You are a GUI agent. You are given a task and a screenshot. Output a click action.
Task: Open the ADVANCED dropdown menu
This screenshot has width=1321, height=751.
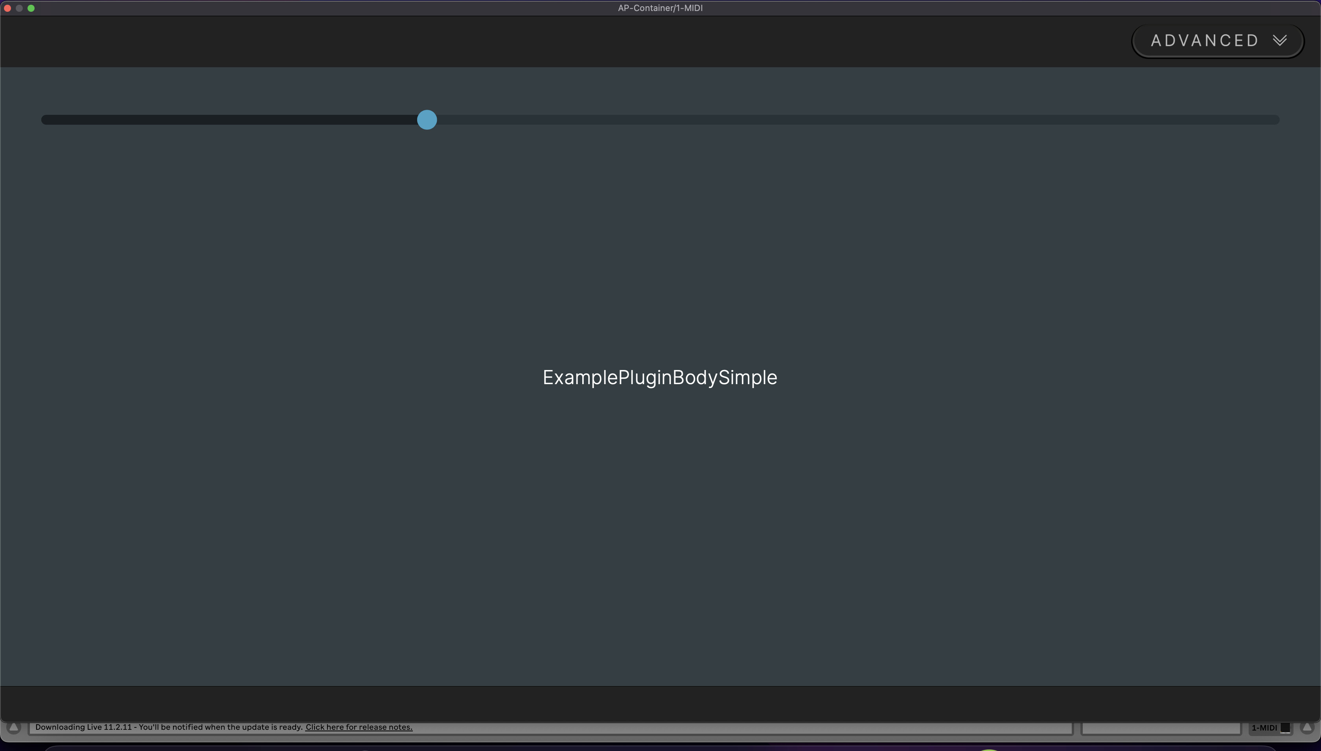tap(1205, 41)
